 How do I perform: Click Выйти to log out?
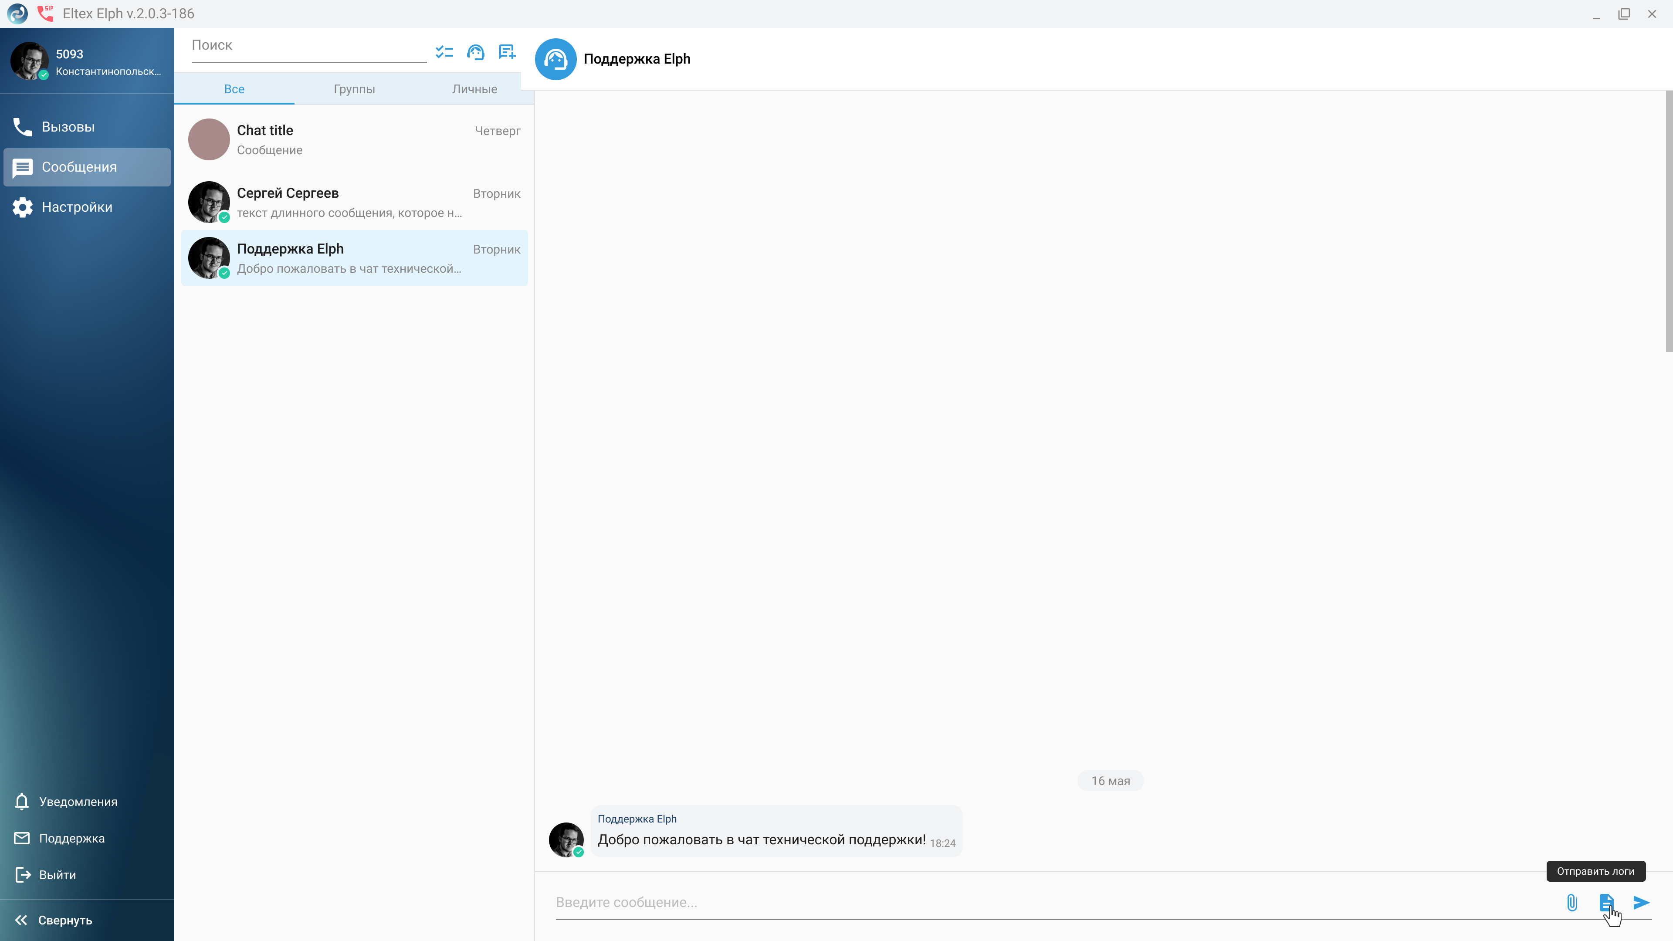point(57,875)
